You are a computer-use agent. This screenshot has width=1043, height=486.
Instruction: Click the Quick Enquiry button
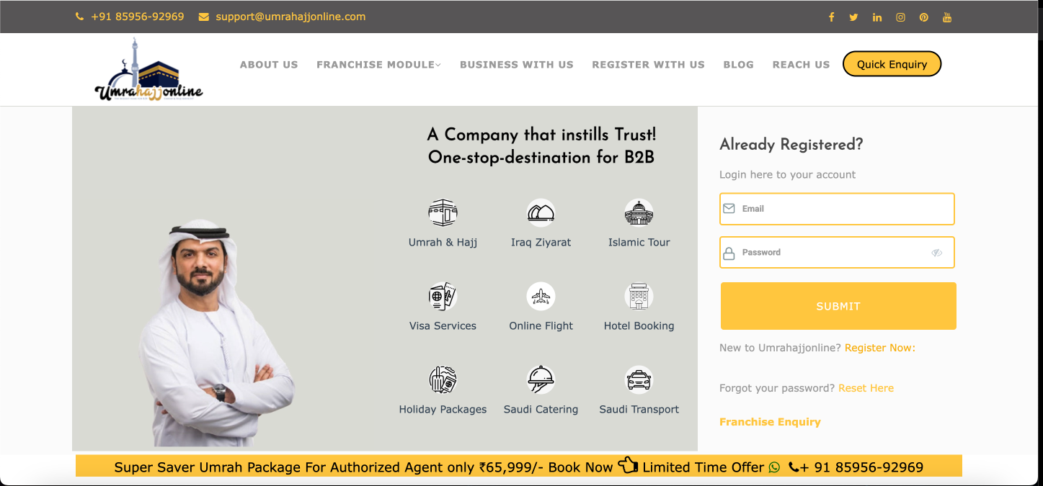[x=892, y=64]
